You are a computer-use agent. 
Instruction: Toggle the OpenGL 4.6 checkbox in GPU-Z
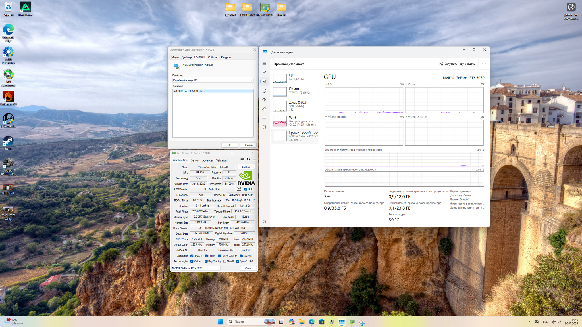point(237,261)
